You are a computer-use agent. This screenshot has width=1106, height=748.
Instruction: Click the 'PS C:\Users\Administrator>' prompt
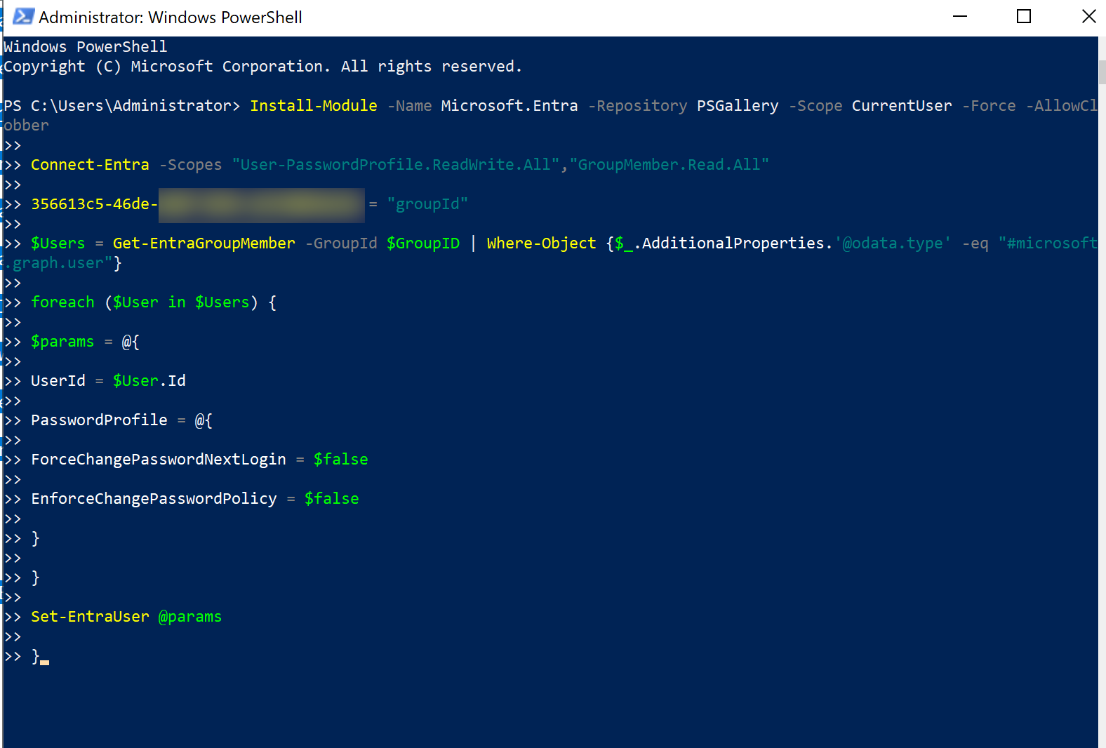pos(121,106)
